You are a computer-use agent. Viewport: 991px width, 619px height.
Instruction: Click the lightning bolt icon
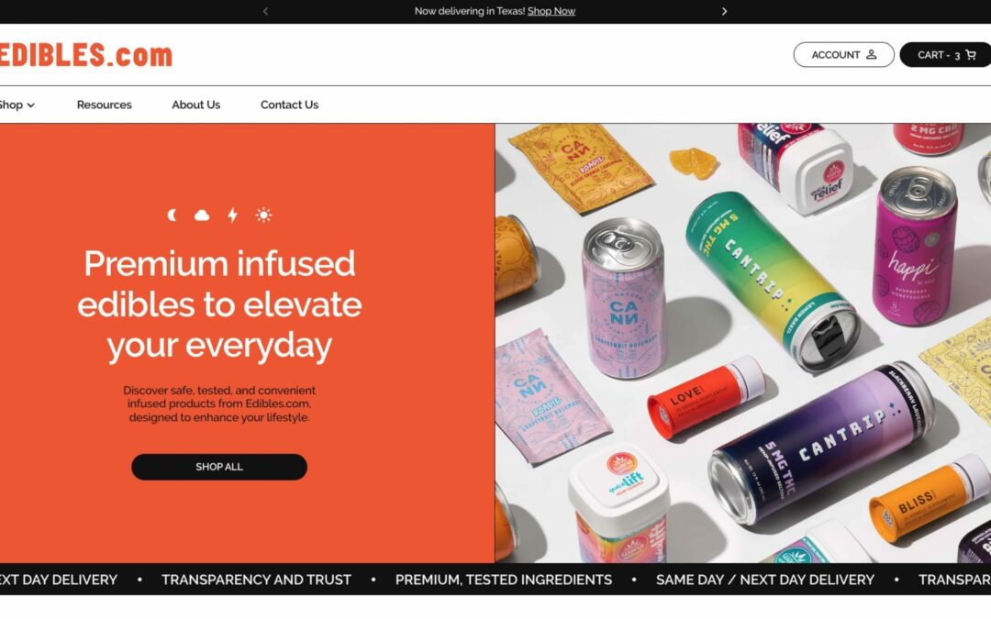point(232,216)
